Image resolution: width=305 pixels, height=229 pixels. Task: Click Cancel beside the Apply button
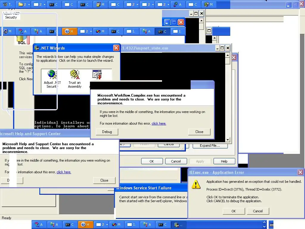pyautogui.click(x=176, y=161)
